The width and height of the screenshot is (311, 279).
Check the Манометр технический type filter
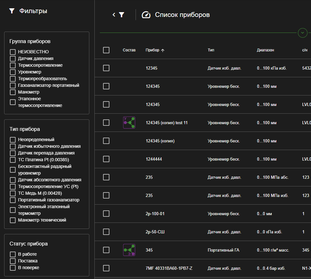pyautogui.click(x=13, y=220)
